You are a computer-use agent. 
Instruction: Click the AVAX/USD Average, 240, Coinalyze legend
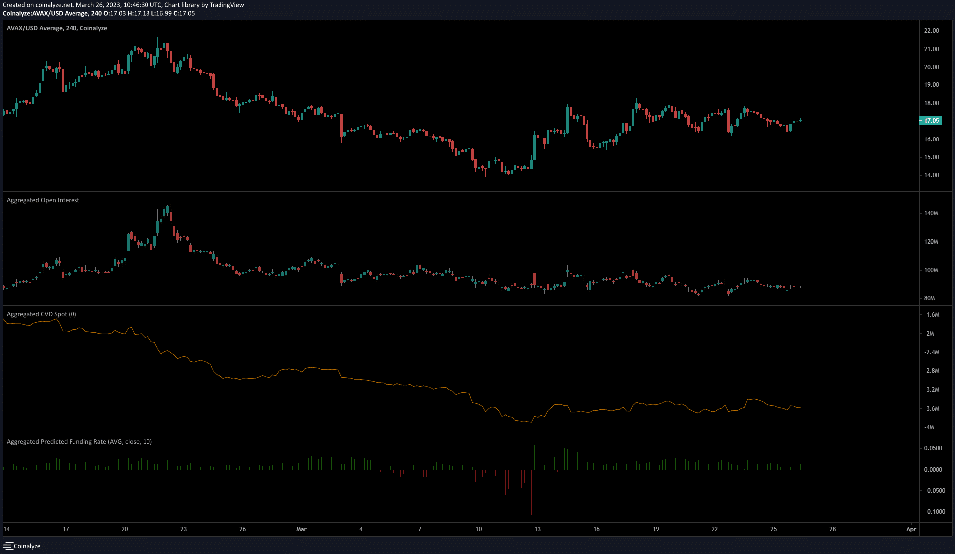57,28
